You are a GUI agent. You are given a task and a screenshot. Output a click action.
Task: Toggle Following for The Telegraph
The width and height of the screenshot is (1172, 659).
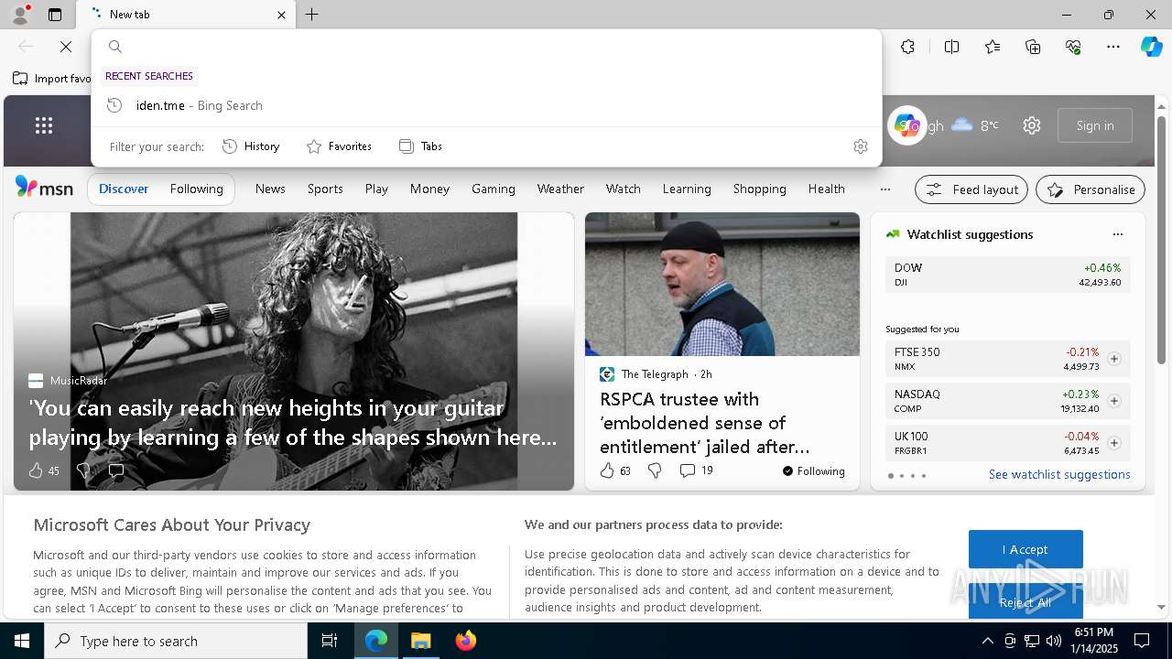coord(813,471)
